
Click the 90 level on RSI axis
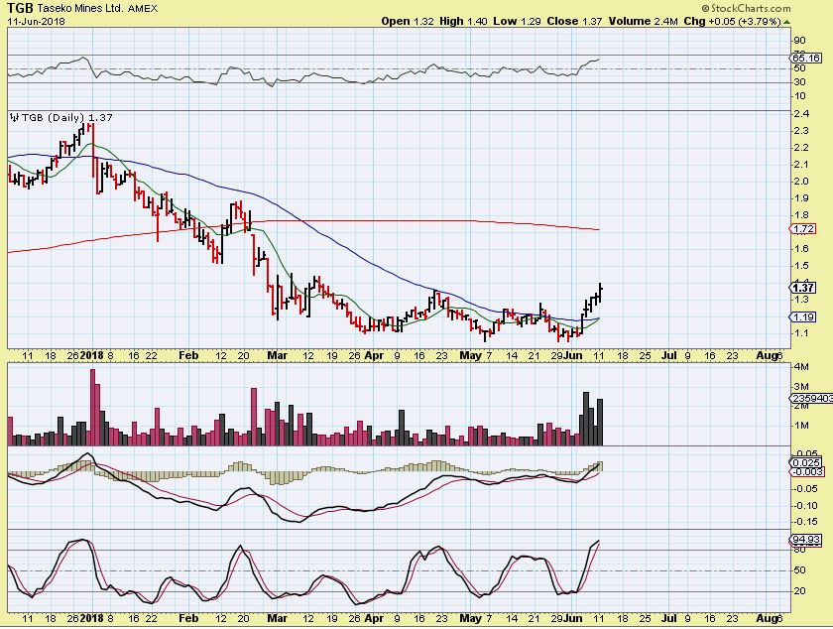click(x=799, y=41)
